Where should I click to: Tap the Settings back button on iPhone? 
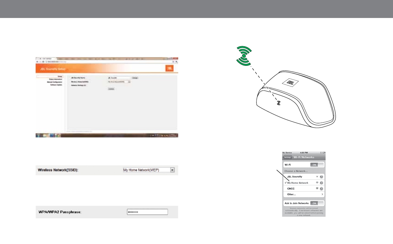(287, 157)
